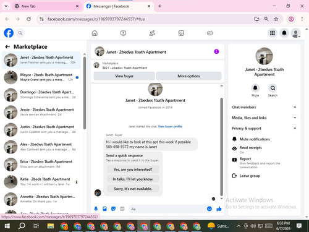Open the Chrome three-dot menu
The width and height of the screenshot is (309, 232).
click(302, 19)
